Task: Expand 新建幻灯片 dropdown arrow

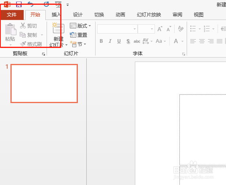Action: click(67, 45)
